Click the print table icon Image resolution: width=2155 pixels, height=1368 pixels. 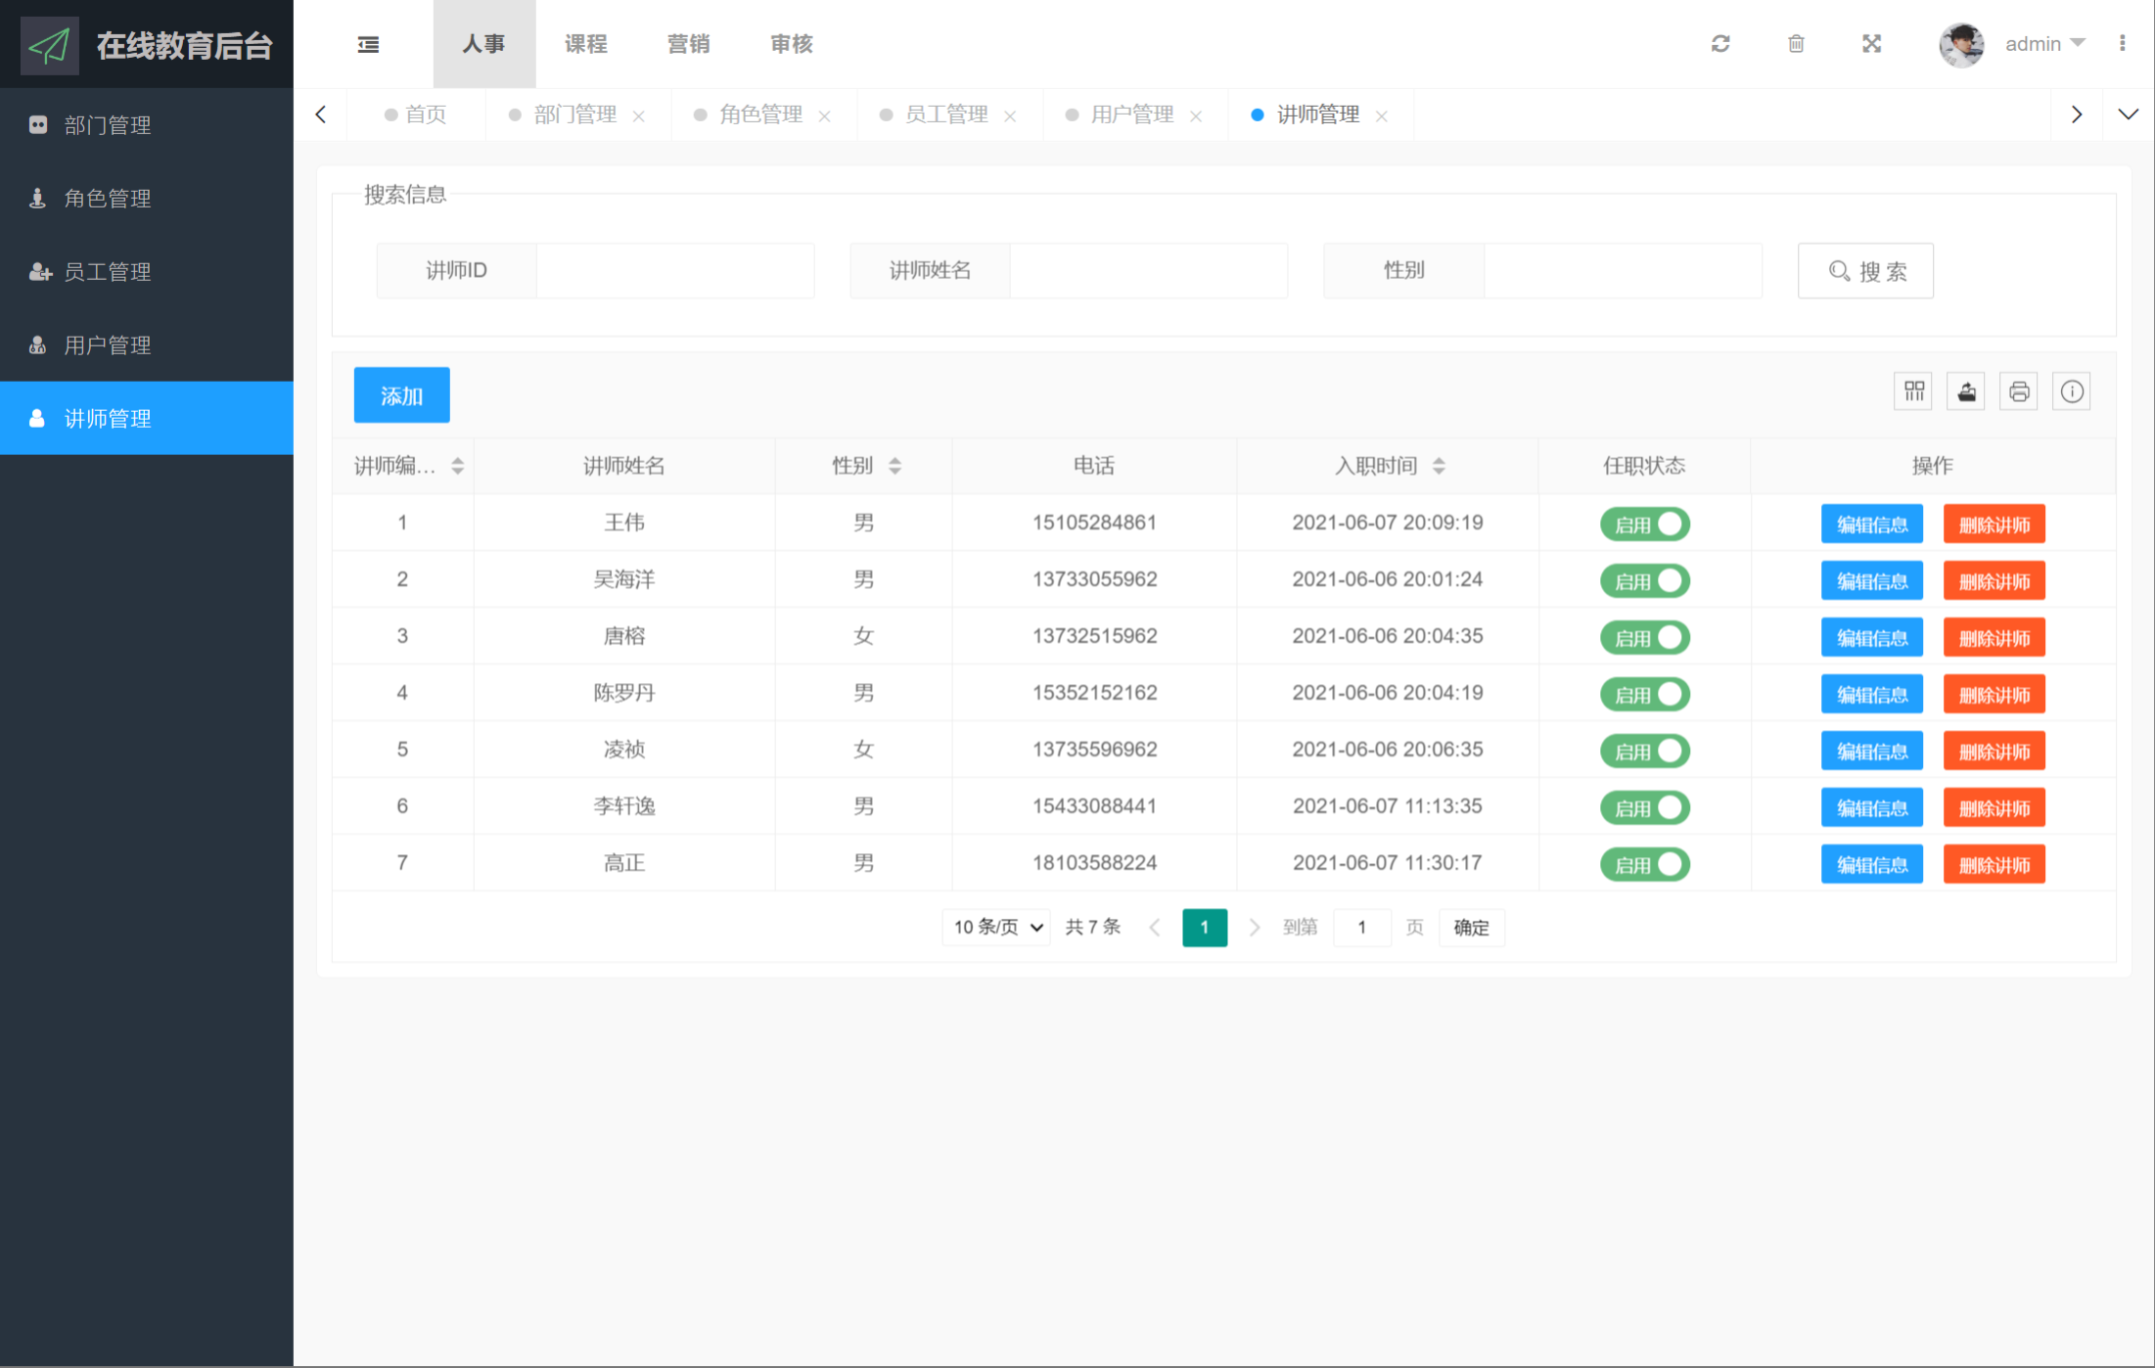(x=2019, y=392)
